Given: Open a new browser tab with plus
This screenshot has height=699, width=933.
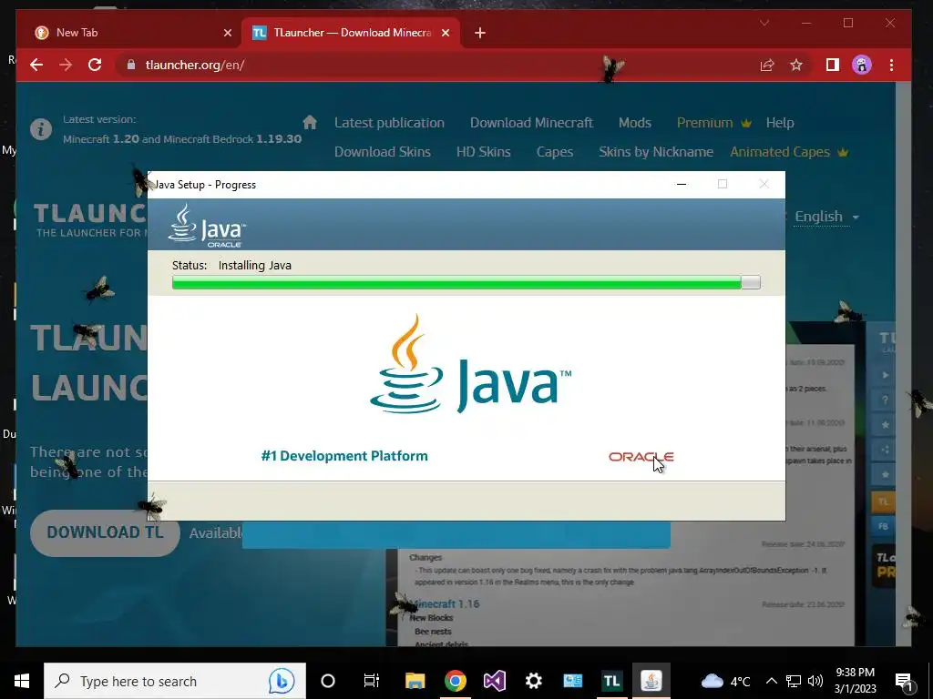Looking at the screenshot, I should click(x=480, y=33).
